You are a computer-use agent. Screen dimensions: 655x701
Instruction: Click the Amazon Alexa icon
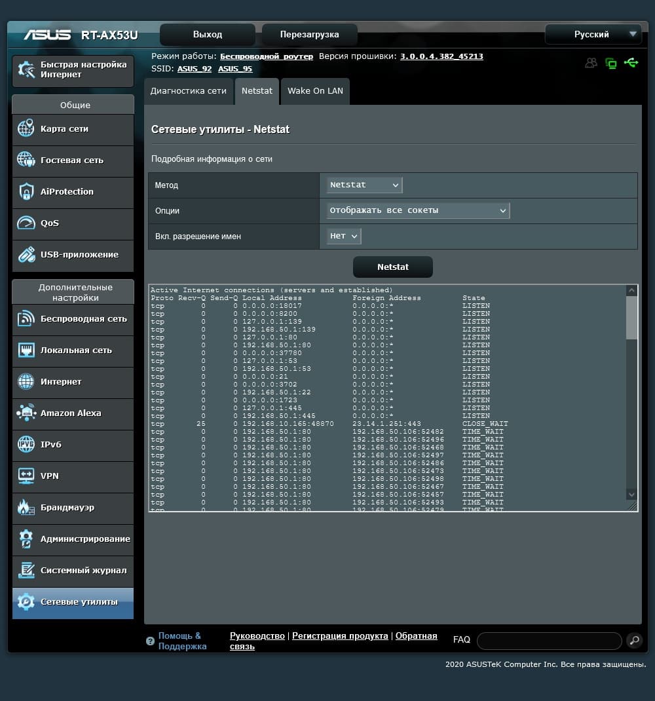click(x=26, y=413)
